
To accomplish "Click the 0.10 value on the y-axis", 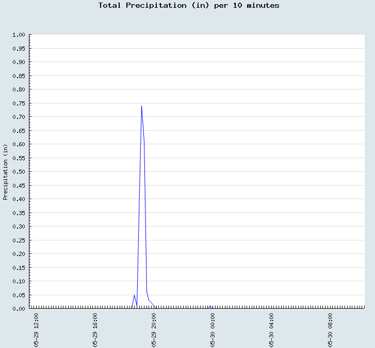I will [19, 281].
